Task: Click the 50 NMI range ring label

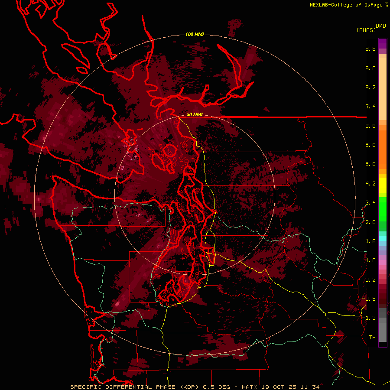Action: [195, 114]
